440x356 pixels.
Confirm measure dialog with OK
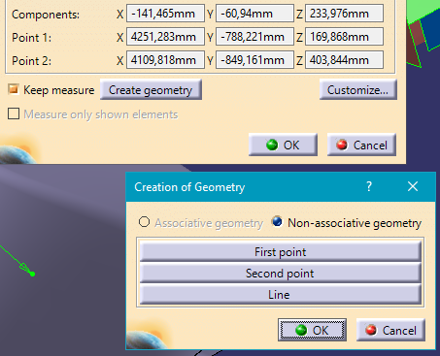point(283,145)
